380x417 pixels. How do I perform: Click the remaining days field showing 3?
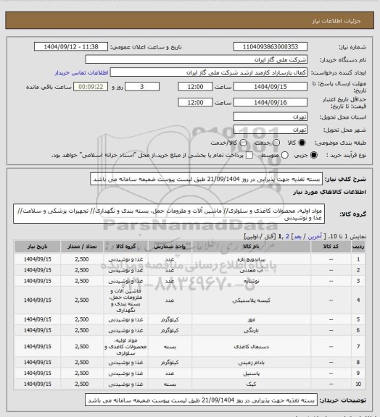click(x=142, y=87)
